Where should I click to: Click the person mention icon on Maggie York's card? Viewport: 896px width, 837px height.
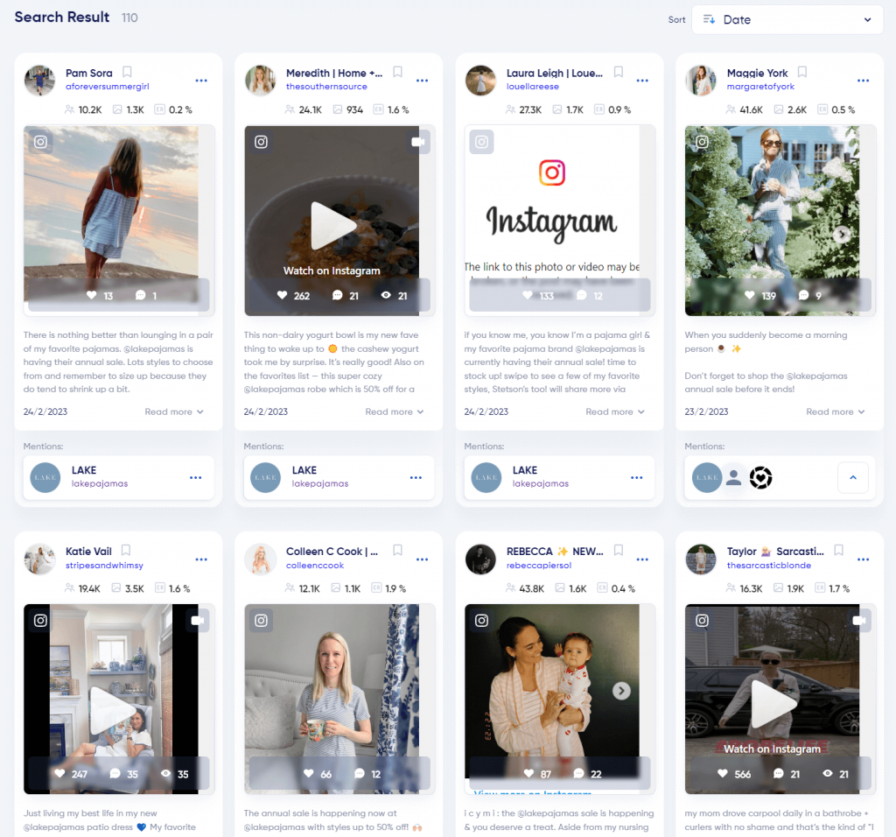tap(734, 477)
